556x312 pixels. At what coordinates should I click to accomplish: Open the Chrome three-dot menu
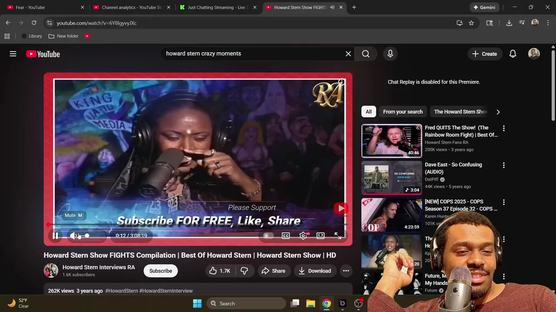(x=548, y=23)
